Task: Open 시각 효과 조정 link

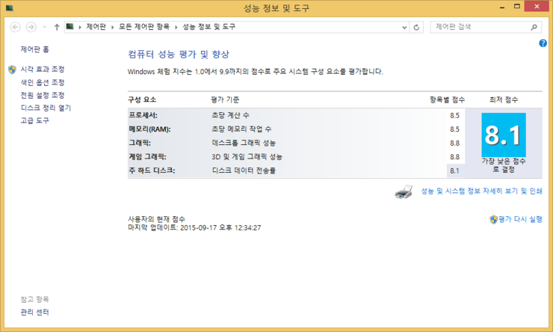Action: tap(43, 69)
